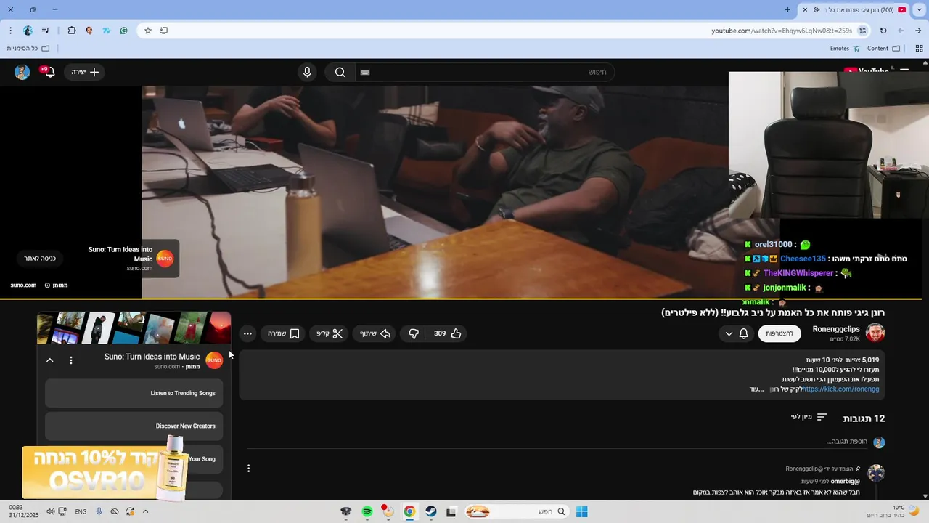Click the install/cast icon in address bar
Screen dimensions: 929x523
[x=164, y=31]
